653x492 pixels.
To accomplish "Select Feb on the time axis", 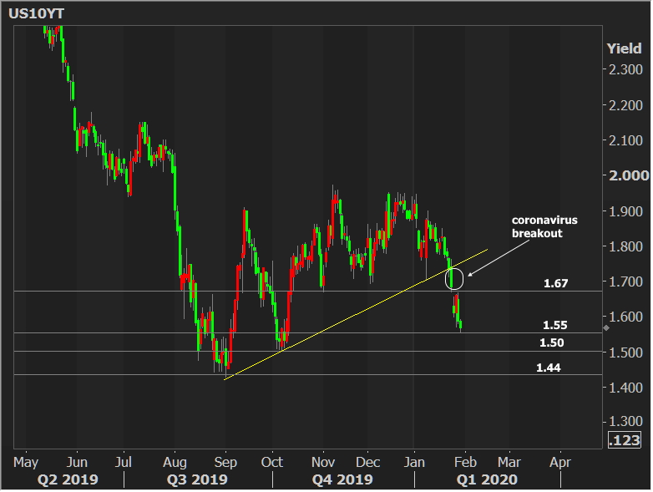I will tap(464, 461).
